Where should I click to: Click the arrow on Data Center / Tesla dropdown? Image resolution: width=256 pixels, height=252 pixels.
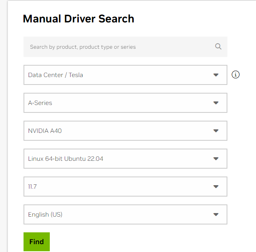tap(216, 75)
